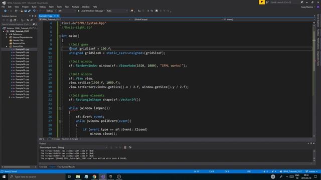321x180 pixels.
Task: Open the Show output from dropdown
Action: pos(82,147)
